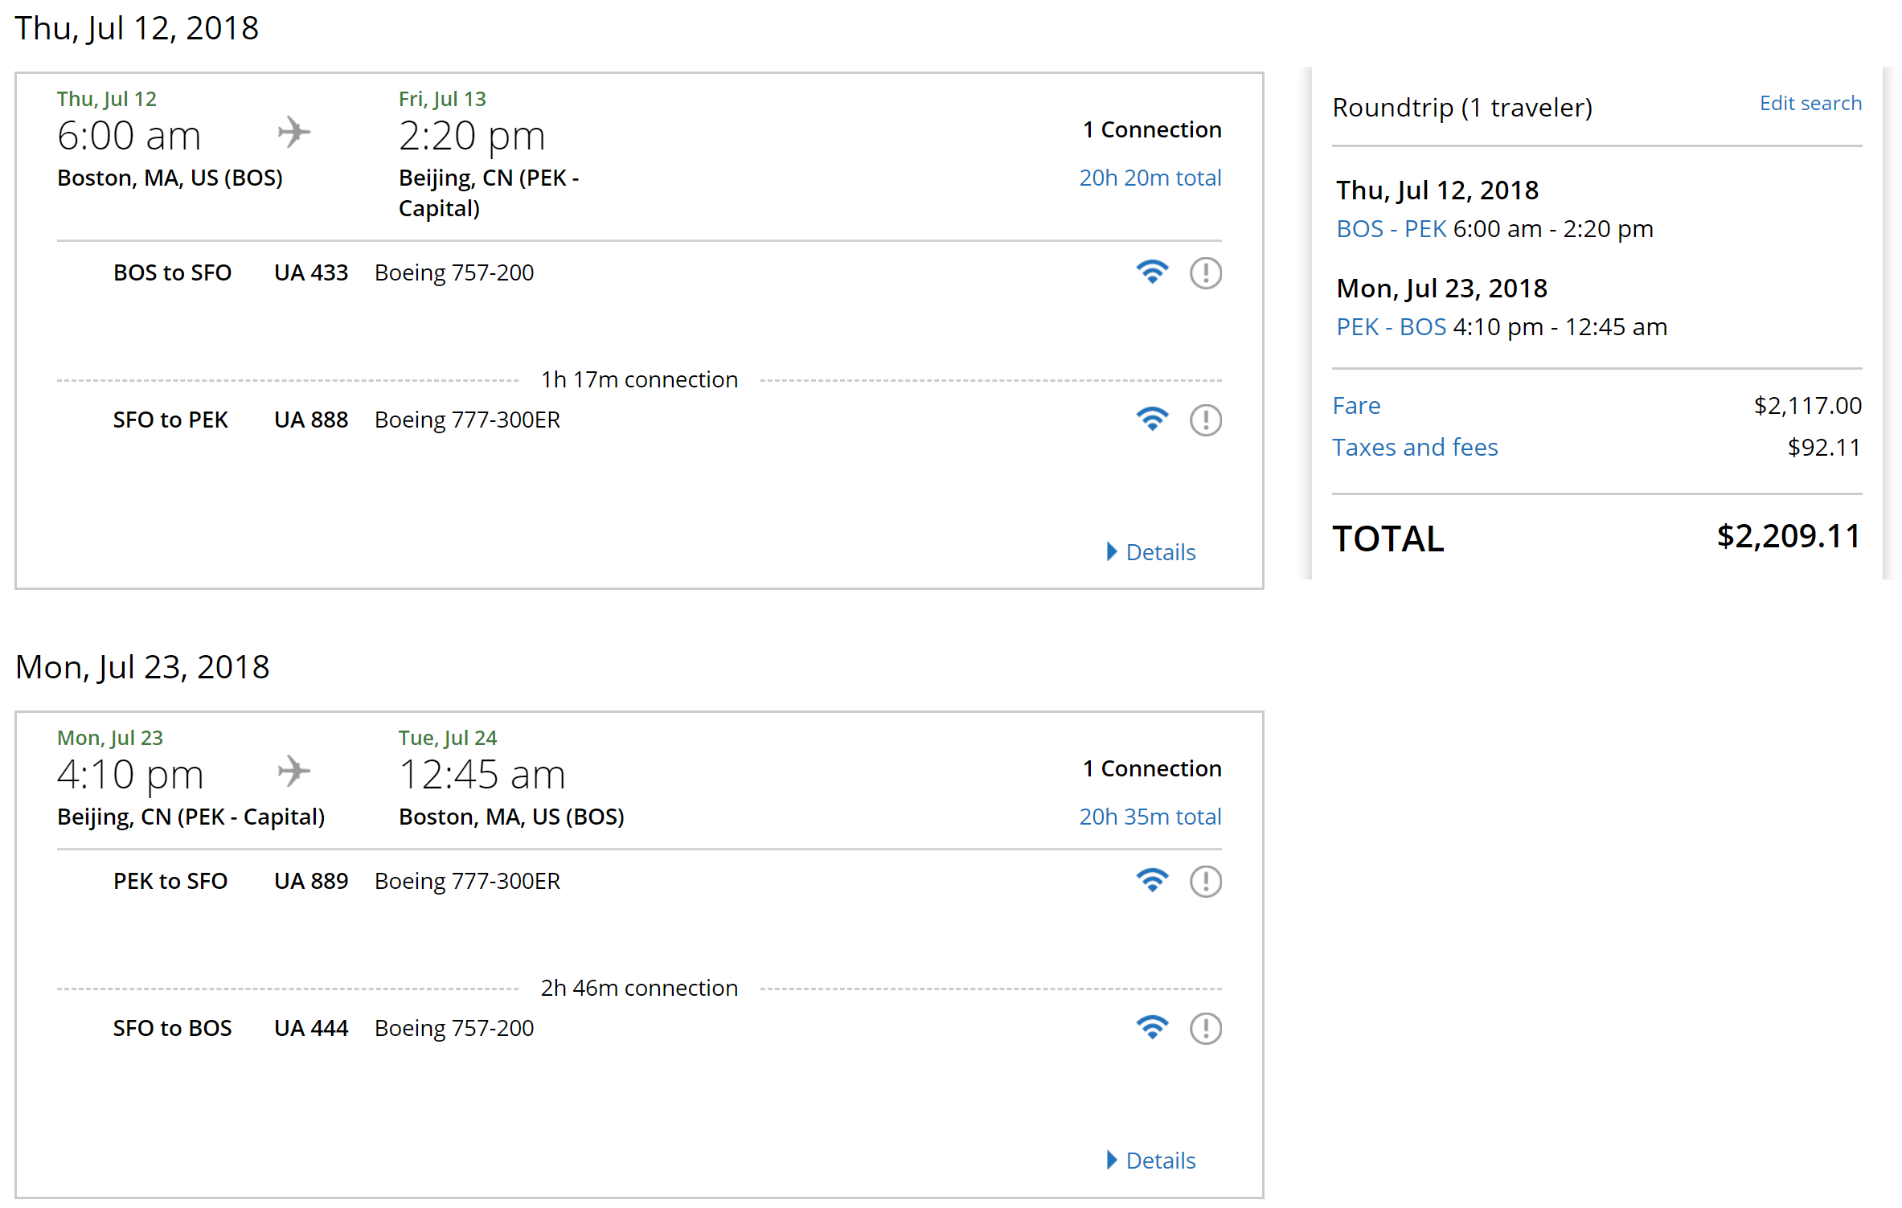Click the Wi-Fi icon for flight UA 888
The width and height of the screenshot is (1902, 1208).
click(1151, 420)
